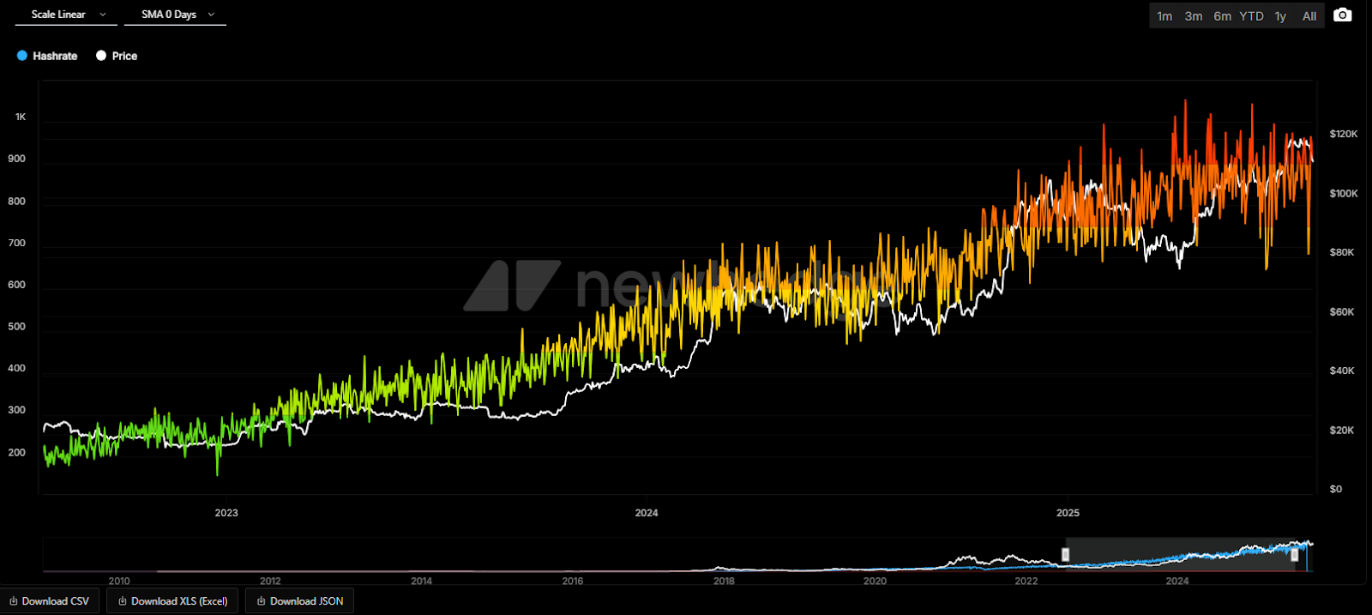Screen dimensions: 1372x615
Task: Toggle the Price series in the legend
Action: 117,56
